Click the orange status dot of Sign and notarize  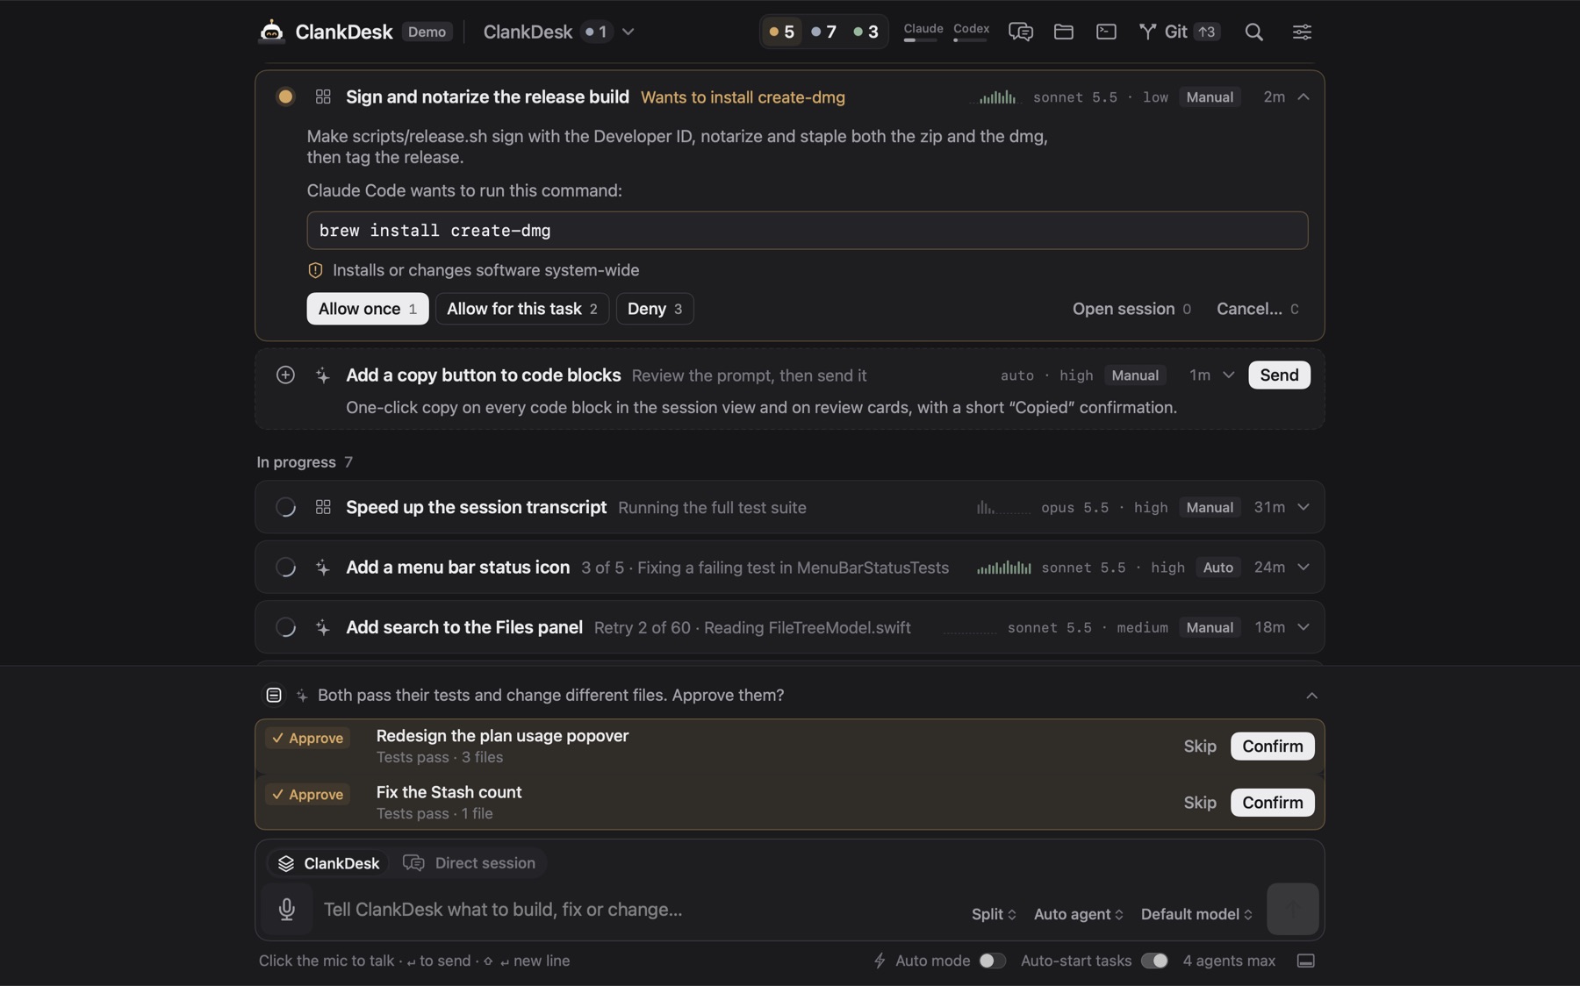(x=285, y=96)
